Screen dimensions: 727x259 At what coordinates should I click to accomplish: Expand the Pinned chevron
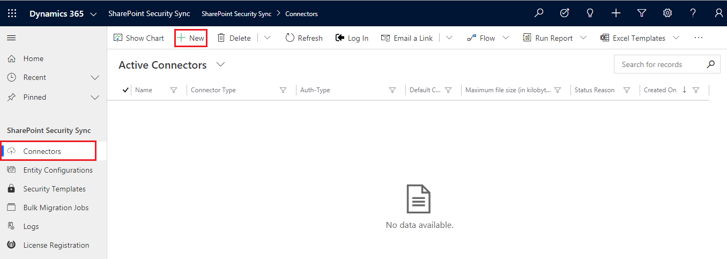pyautogui.click(x=95, y=98)
